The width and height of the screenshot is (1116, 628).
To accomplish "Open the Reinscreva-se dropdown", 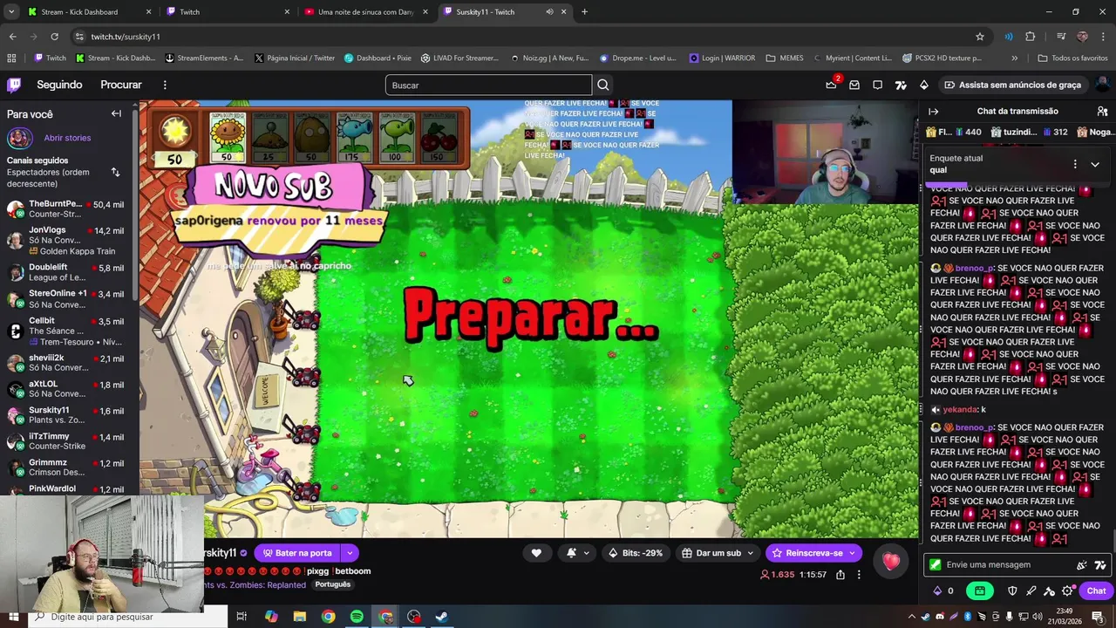I will pyautogui.click(x=852, y=553).
